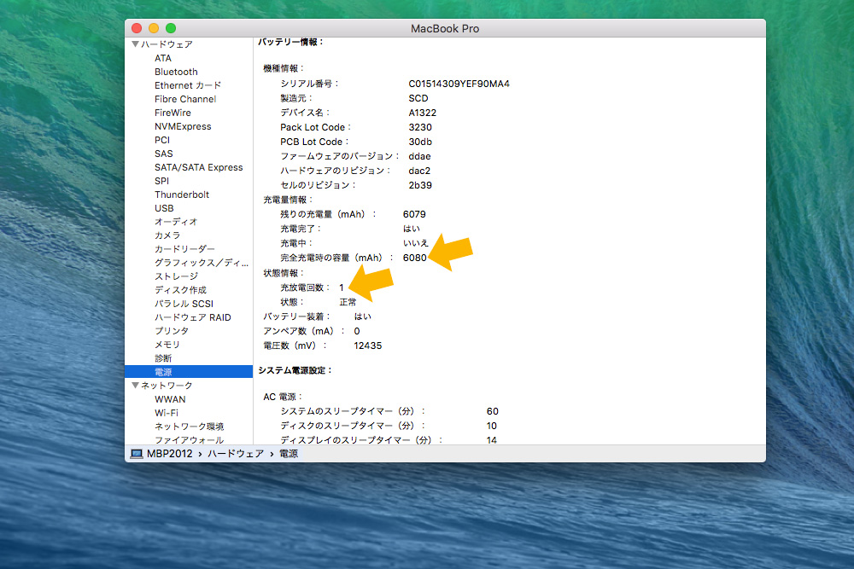Minimize the window with the yellow button
The image size is (854, 569).
coord(154,28)
